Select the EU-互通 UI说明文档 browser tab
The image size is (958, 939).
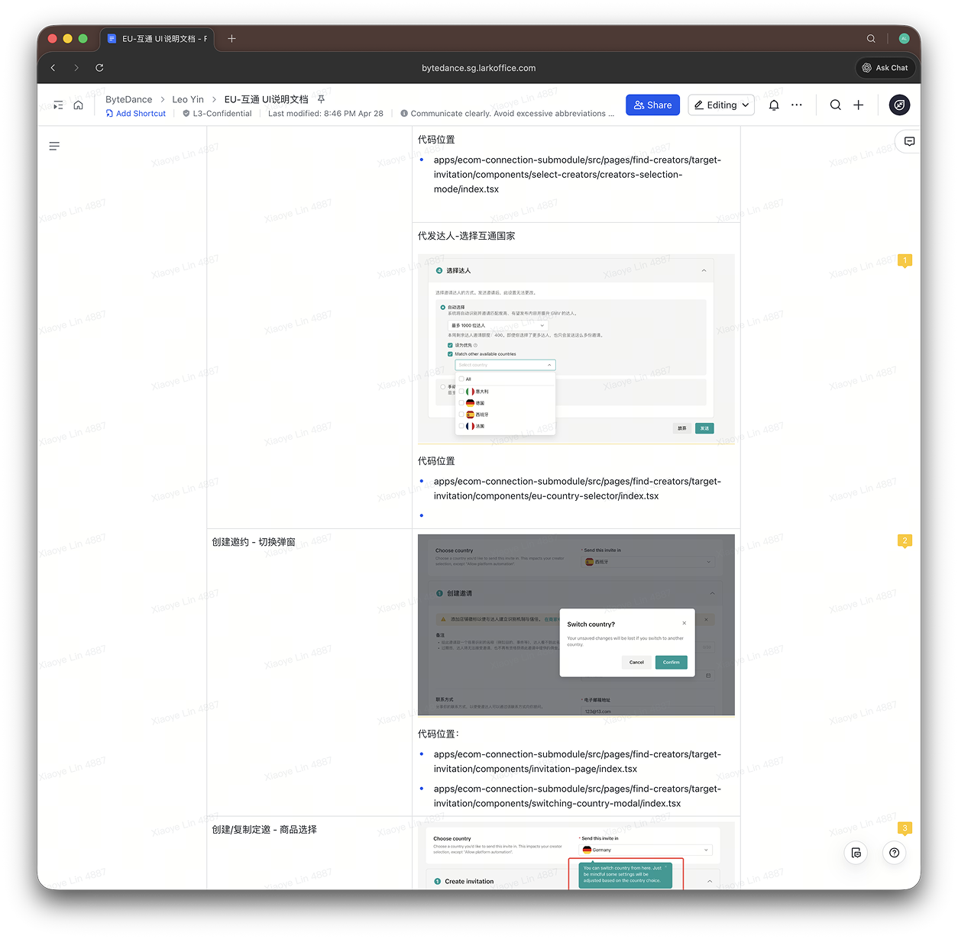coord(157,39)
